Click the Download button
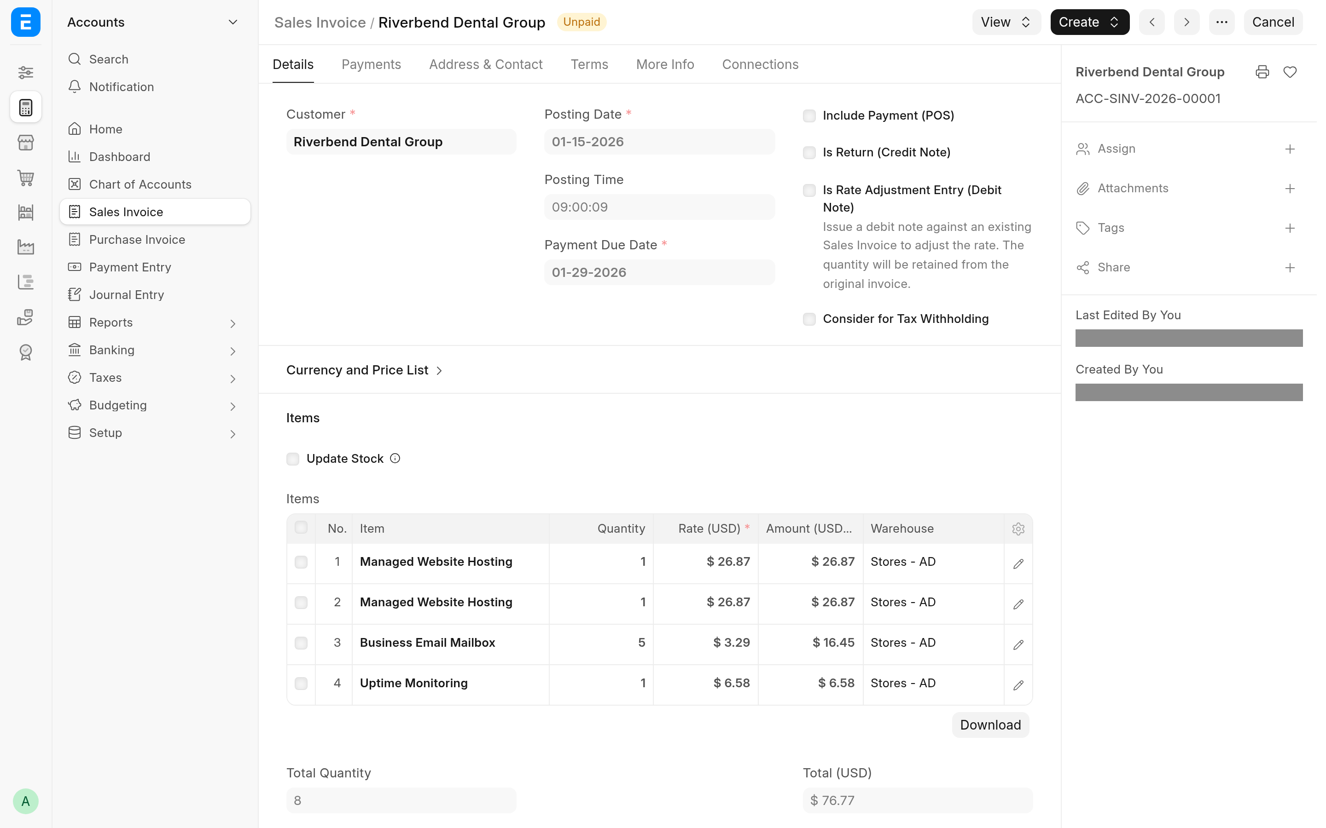This screenshot has height=828, width=1326. point(990,724)
